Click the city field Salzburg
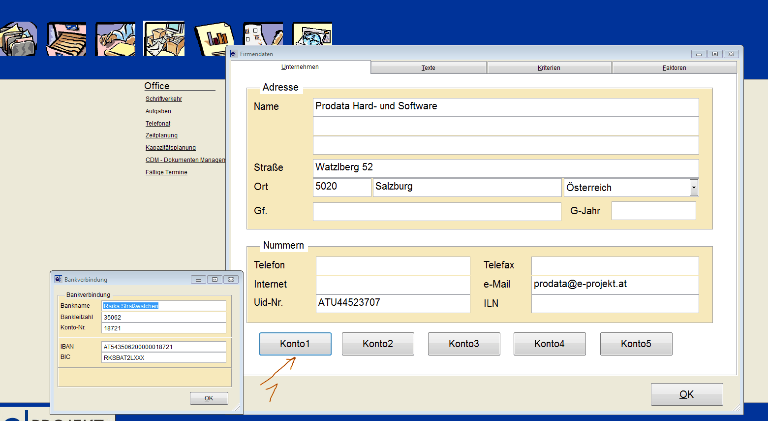 (x=467, y=188)
